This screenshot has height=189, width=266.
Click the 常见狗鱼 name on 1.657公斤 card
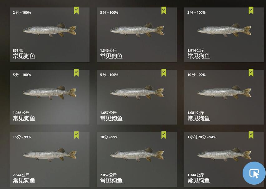(x=111, y=118)
